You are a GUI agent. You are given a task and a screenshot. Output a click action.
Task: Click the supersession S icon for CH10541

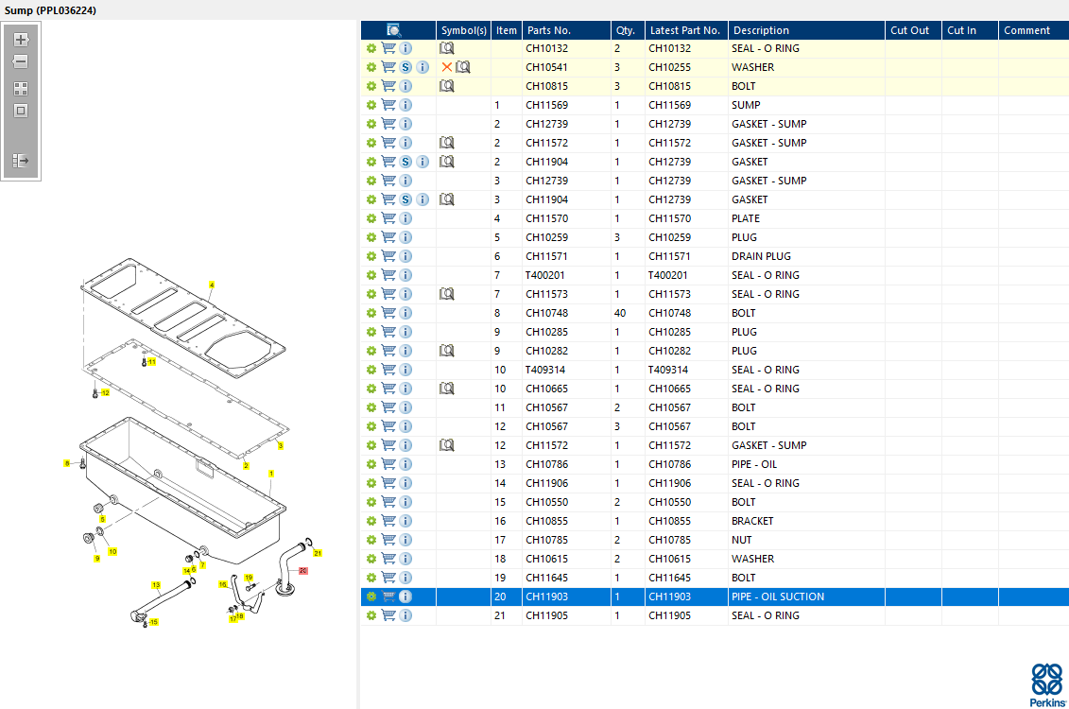pyautogui.click(x=405, y=67)
